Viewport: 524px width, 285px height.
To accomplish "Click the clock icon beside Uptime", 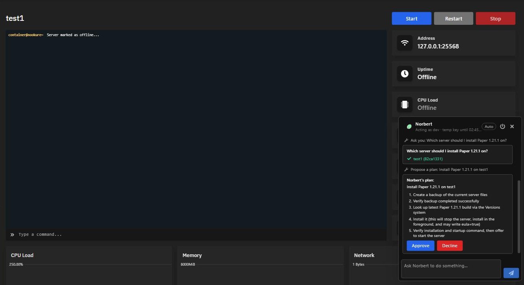I will [405, 74].
